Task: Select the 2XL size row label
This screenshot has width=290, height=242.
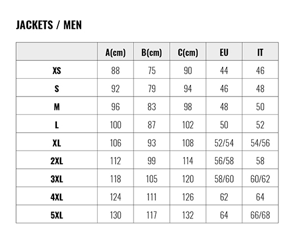Action: (57, 161)
